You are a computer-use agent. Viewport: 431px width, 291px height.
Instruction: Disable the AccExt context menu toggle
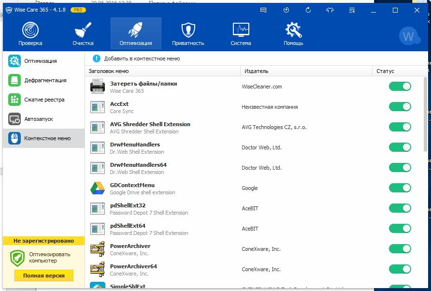[x=400, y=107]
